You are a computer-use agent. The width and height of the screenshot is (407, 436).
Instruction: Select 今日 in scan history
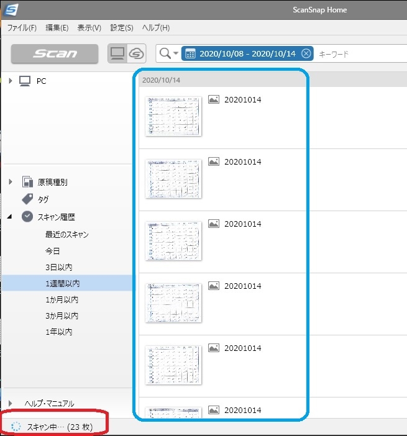pos(52,251)
